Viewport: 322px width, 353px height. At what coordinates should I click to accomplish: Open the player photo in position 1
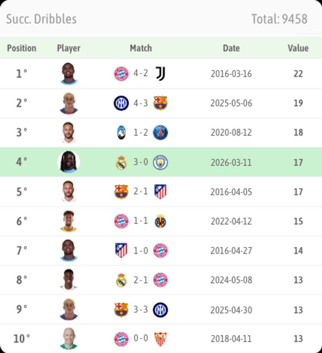point(69,73)
